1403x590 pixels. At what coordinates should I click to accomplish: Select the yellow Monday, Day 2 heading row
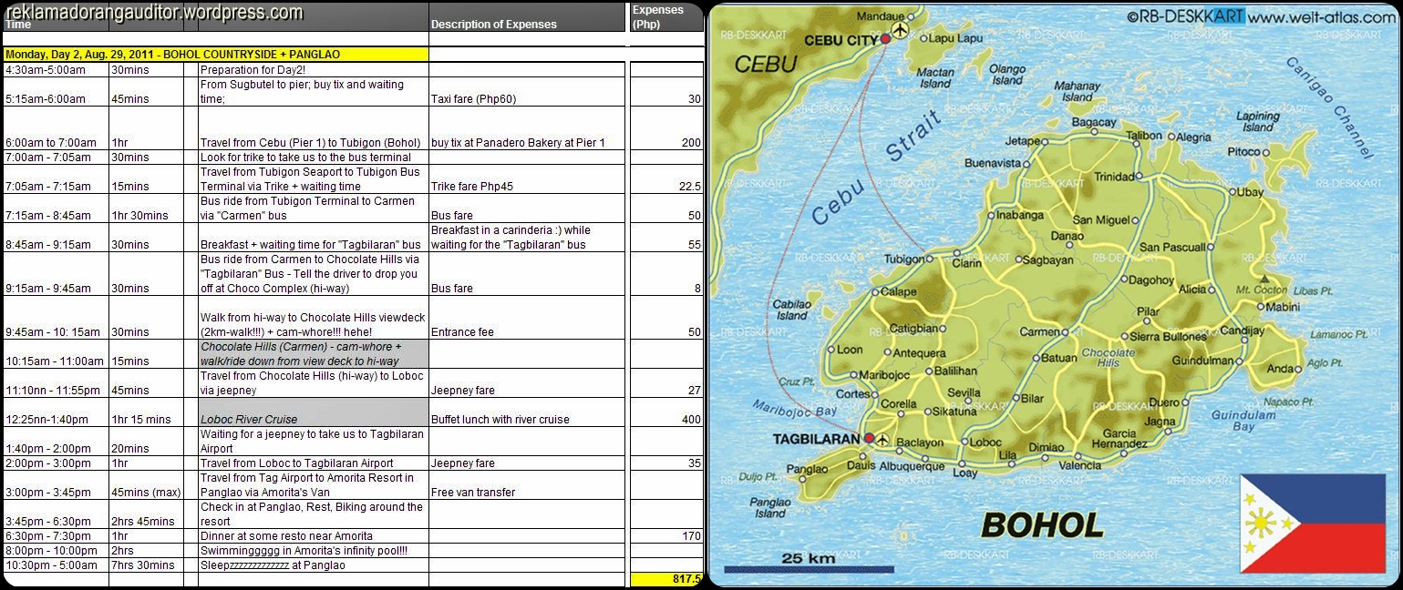pos(215,55)
